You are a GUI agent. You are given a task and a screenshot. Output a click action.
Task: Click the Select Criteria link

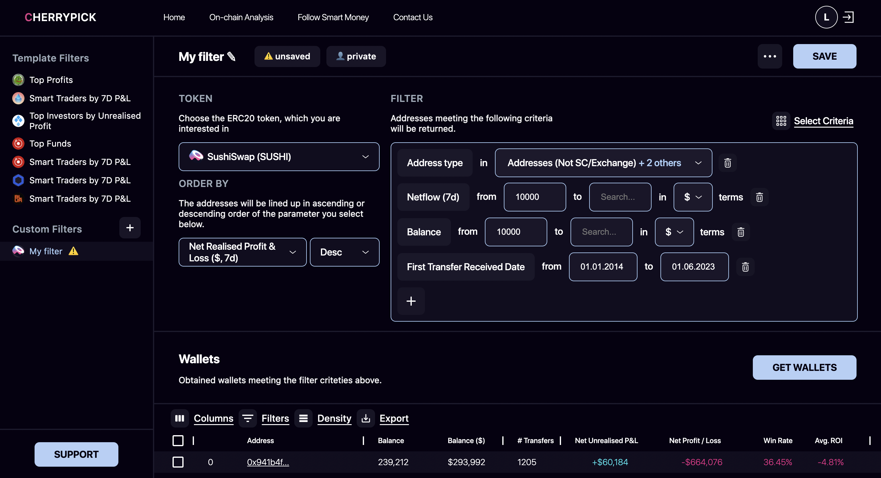[x=823, y=121]
